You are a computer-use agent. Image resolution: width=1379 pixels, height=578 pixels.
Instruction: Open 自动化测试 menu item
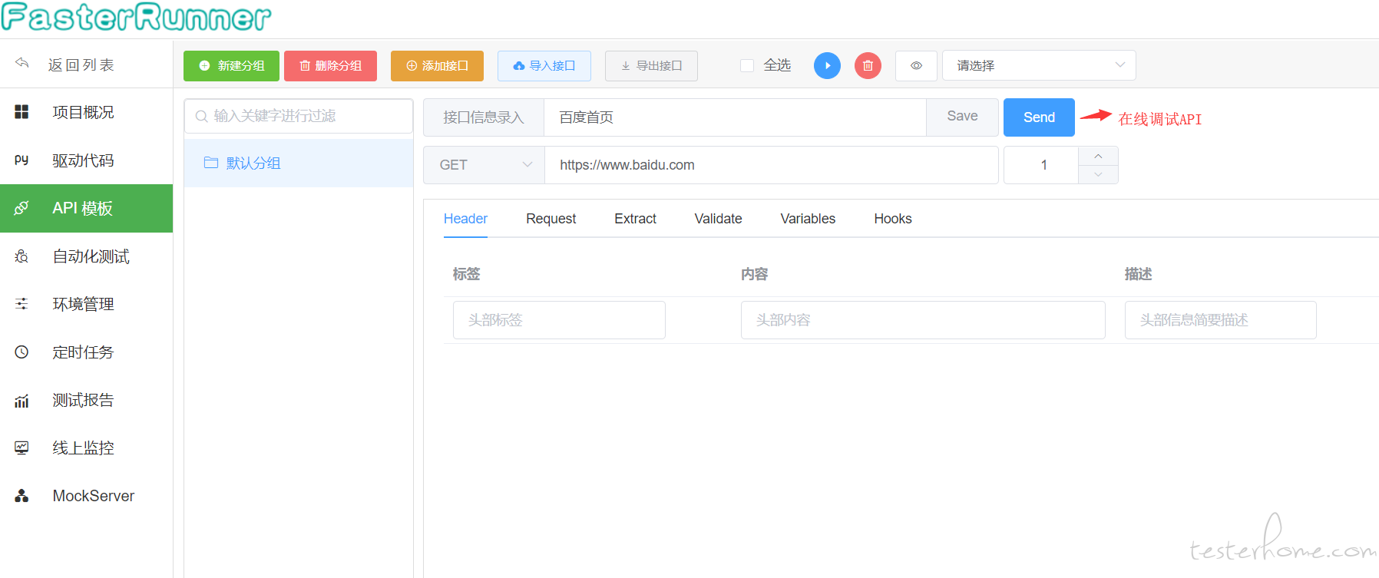coord(86,256)
